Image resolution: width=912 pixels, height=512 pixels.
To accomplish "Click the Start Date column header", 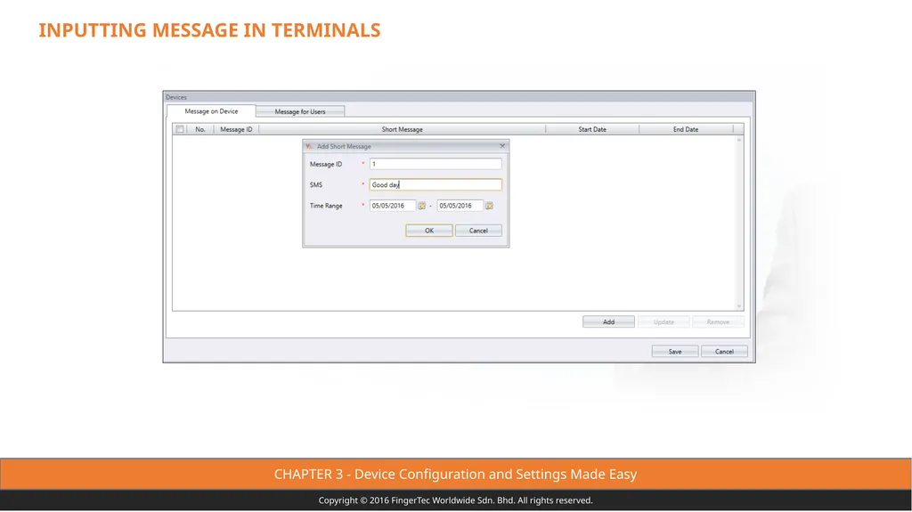I will [x=592, y=129].
